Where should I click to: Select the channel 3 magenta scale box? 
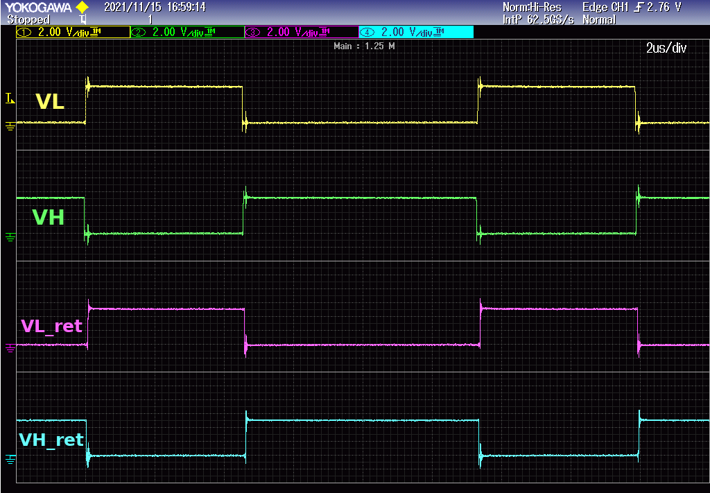point(302,32)
